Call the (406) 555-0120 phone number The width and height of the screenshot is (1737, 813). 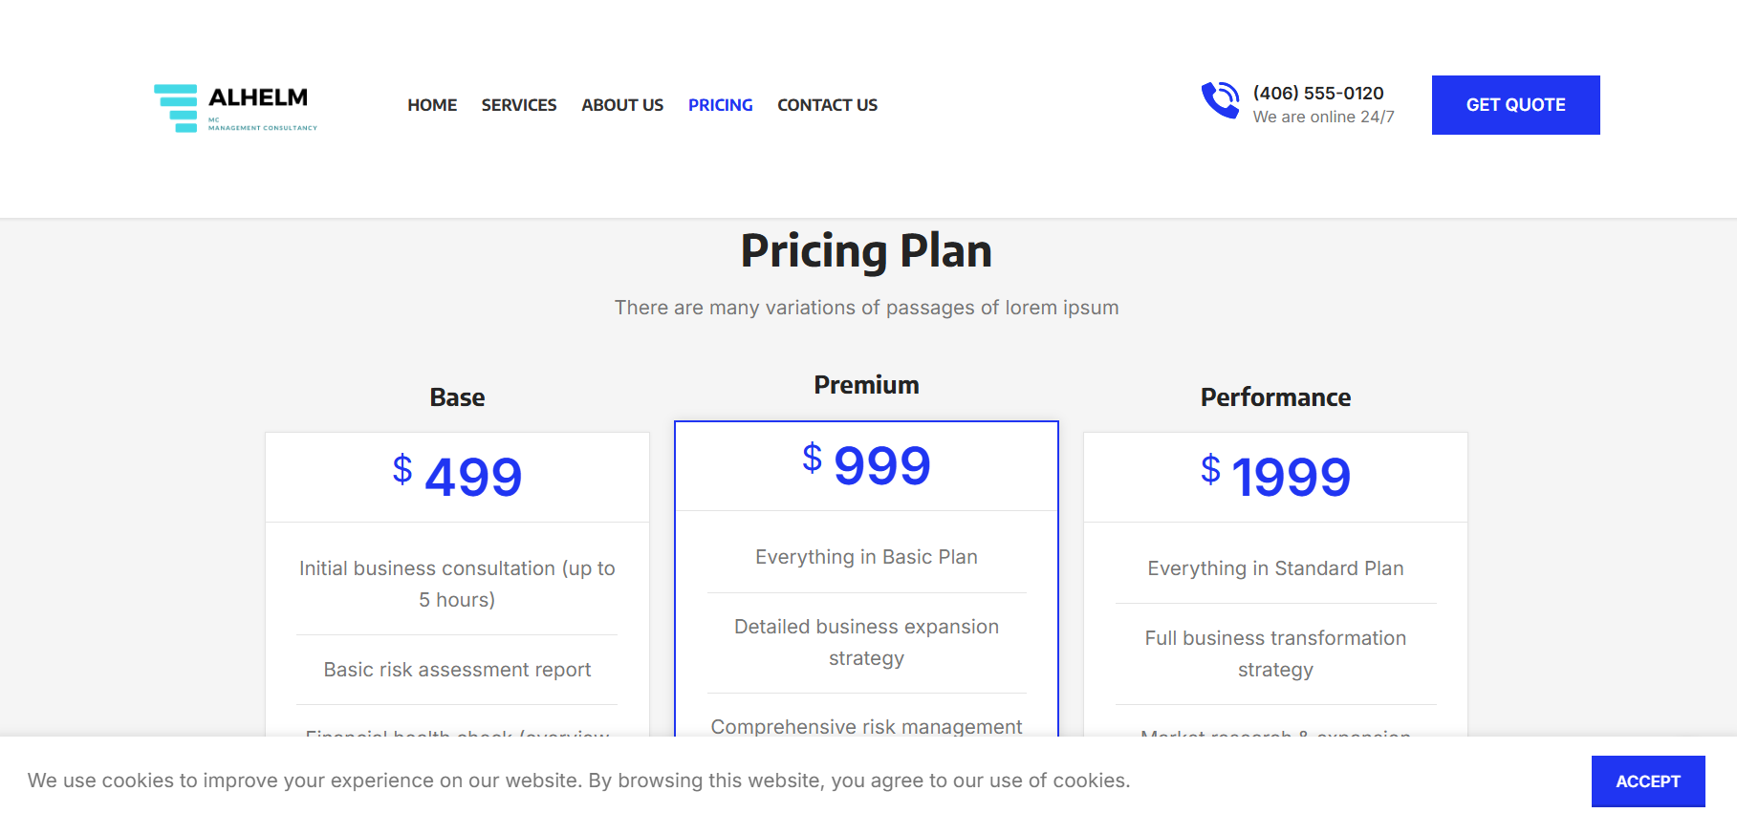click(x=1318, y=93)
